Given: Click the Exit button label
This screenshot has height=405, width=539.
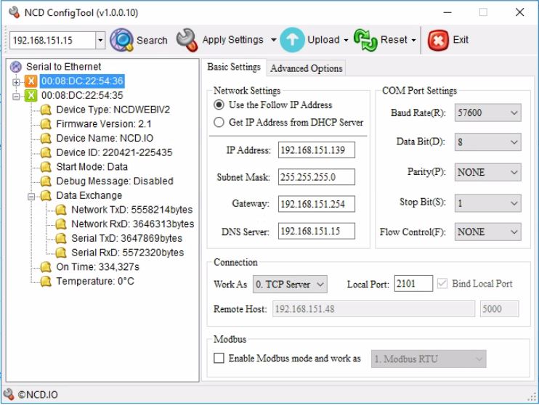Looking at the screenshot, I should point(461,40).
